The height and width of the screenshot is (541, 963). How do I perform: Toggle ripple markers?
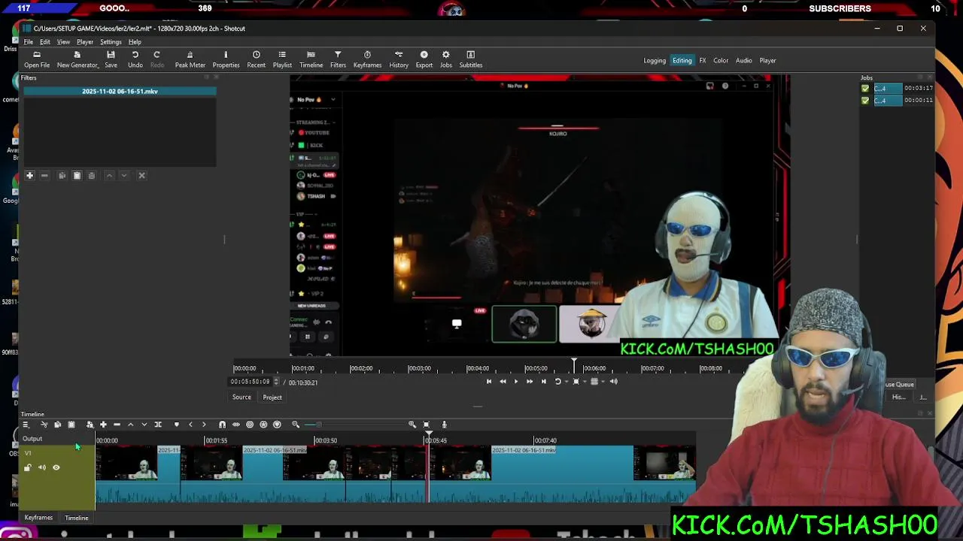click(277, 425)
